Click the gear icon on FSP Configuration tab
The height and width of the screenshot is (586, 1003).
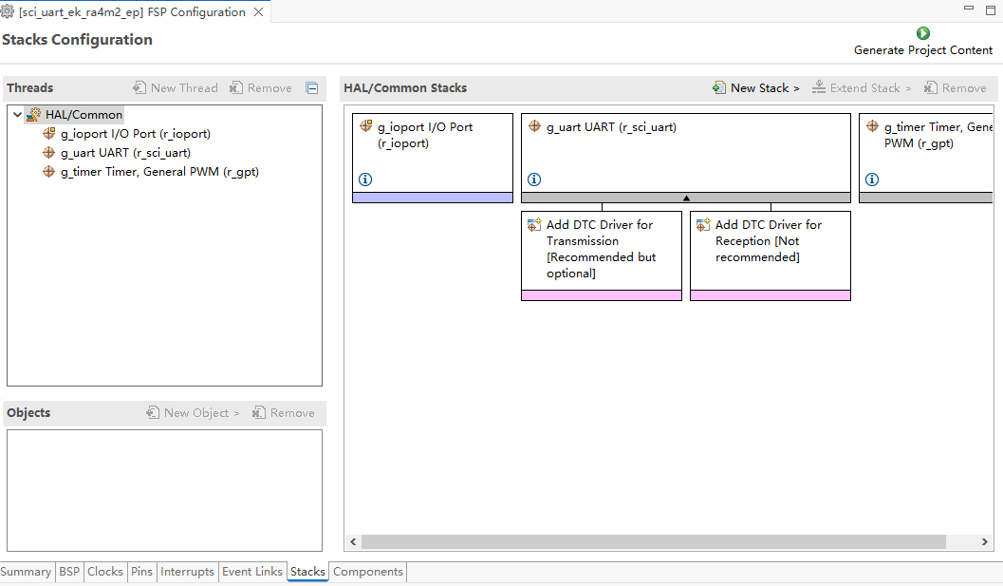(x=7, y=11)
